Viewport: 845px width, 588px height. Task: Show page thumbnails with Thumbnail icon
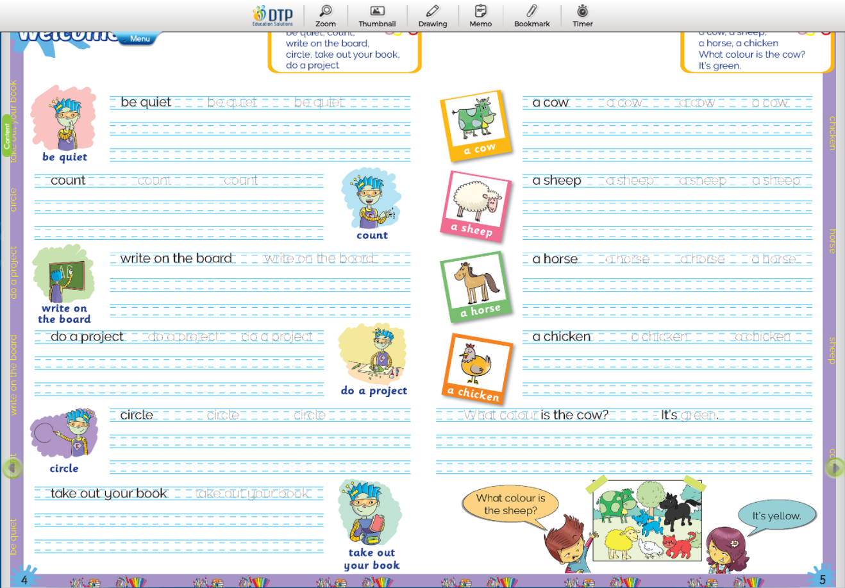(377, 15)
